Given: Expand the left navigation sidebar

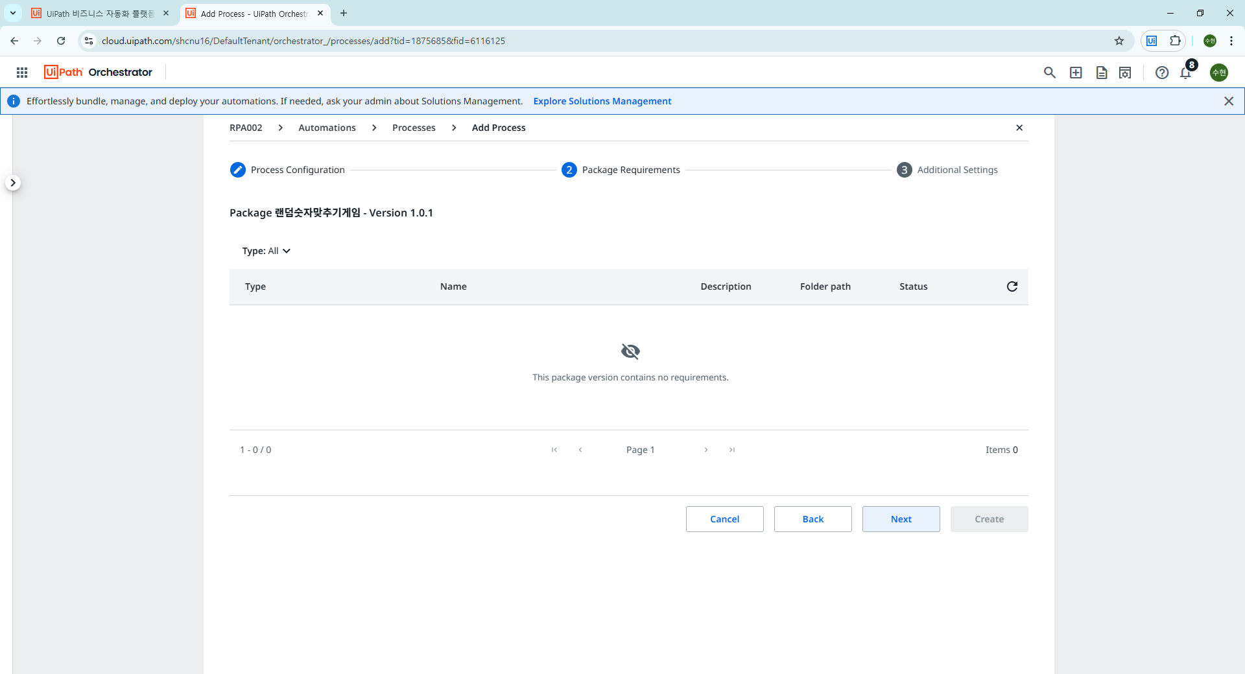Looking at the screenshot, I should coord(13,183).
